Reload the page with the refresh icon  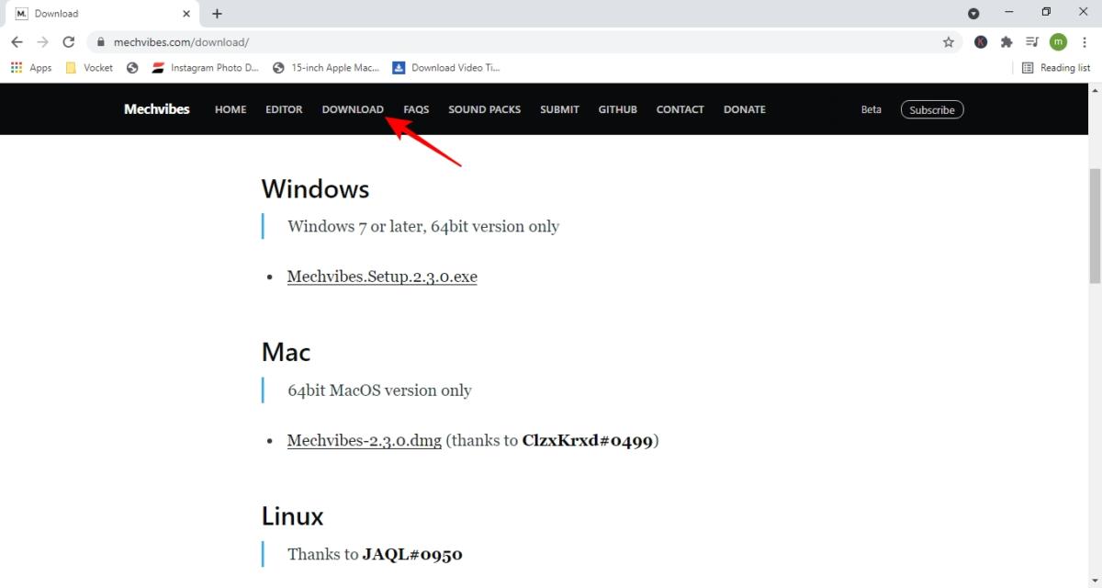(68, 42)
